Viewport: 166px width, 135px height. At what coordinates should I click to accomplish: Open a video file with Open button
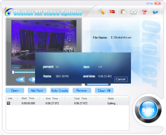click(15, 91)
